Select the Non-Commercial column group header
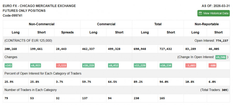The height and width of the screenshot is (105, 233). pyautogui.click(x=41, y=24)
